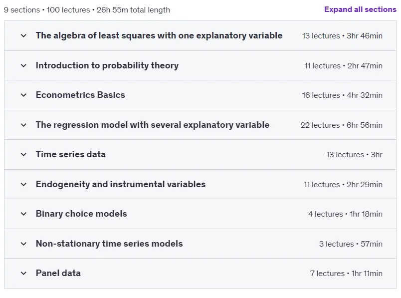Open chevron for Endogeneity and instrumental variables
The height and width of the screenshot is (298, 401).
23,184
